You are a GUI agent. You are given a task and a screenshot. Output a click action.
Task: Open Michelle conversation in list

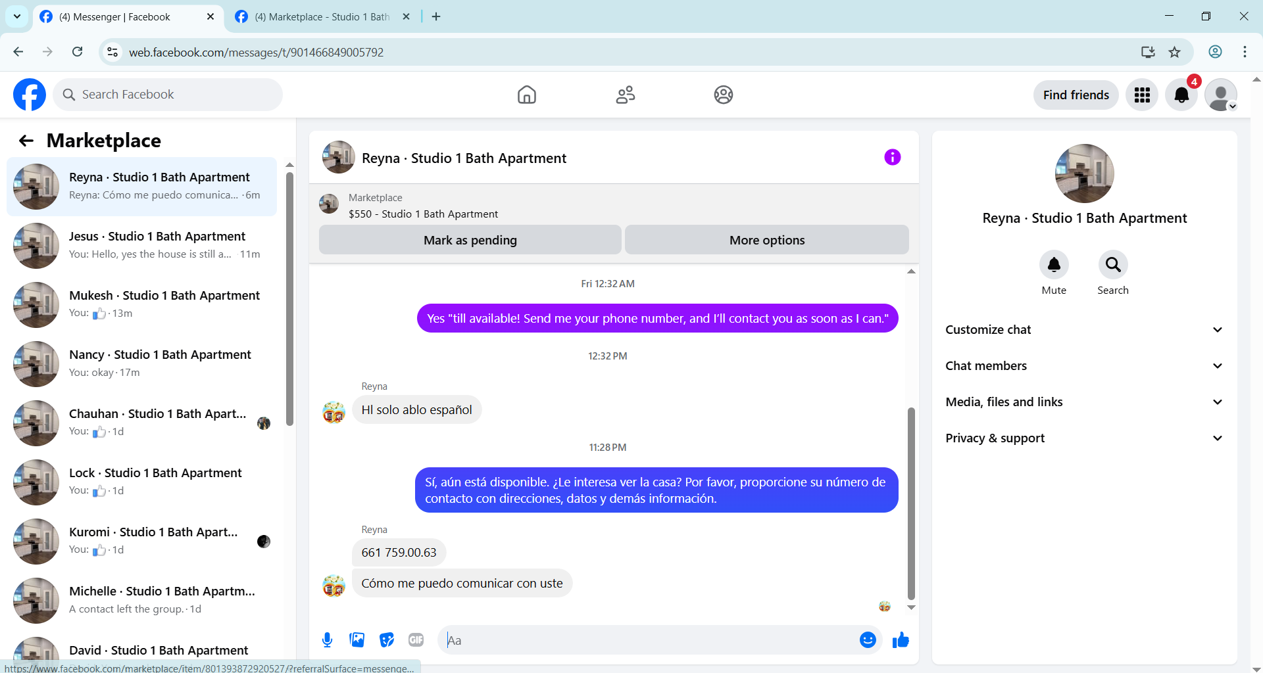point(141,600)
